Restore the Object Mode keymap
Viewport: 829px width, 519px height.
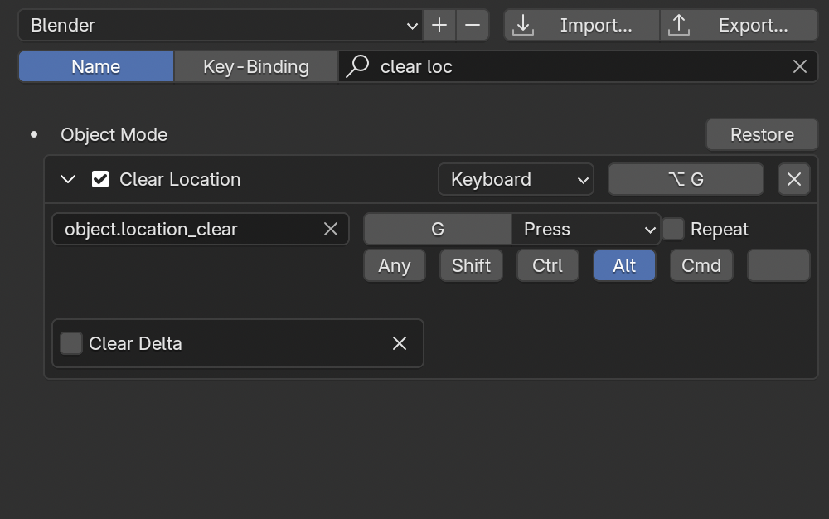pyautogui.click(x=762, y=135)
